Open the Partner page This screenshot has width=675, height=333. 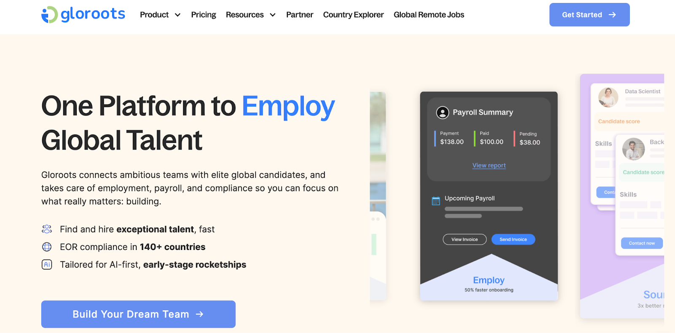(x=300, y=15)
